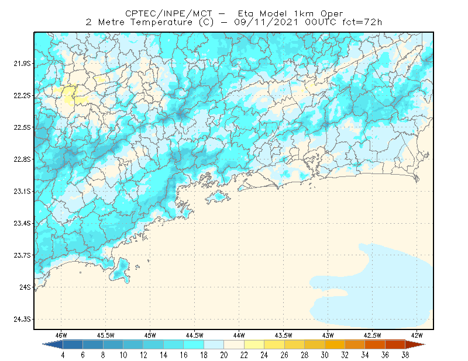The height and width of the screenshot is (361, 468).
Task: Pick the 20-22 cream legend swatch
Action: 234,345
